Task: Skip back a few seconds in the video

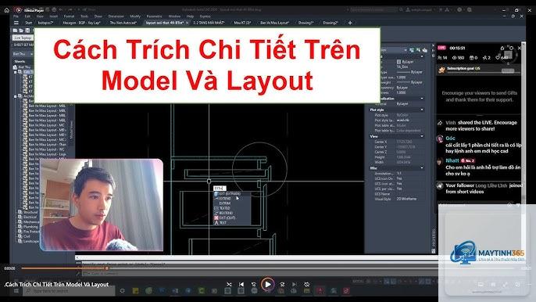Action: [x=254, y=284]
